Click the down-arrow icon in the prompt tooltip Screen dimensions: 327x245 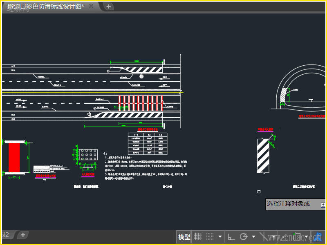(x=323, y=204)
